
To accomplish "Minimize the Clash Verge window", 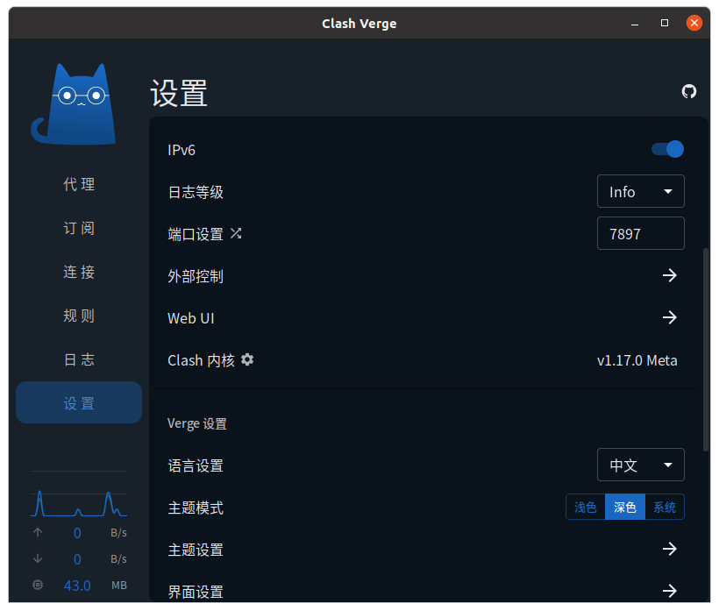I will tap(635, 23).
